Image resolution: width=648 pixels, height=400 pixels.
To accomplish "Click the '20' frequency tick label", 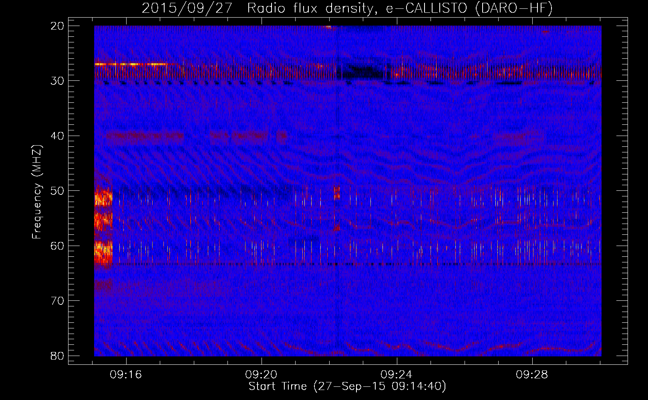I will (57, 26).
